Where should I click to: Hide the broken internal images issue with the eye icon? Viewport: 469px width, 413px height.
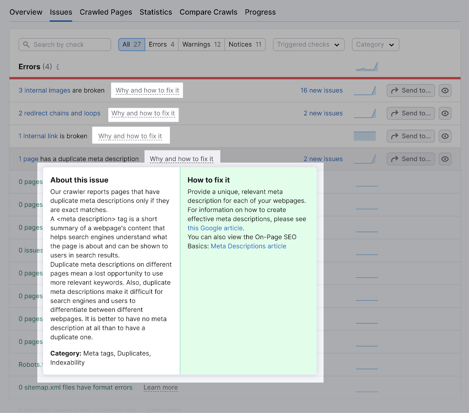(x=445, y=90)
